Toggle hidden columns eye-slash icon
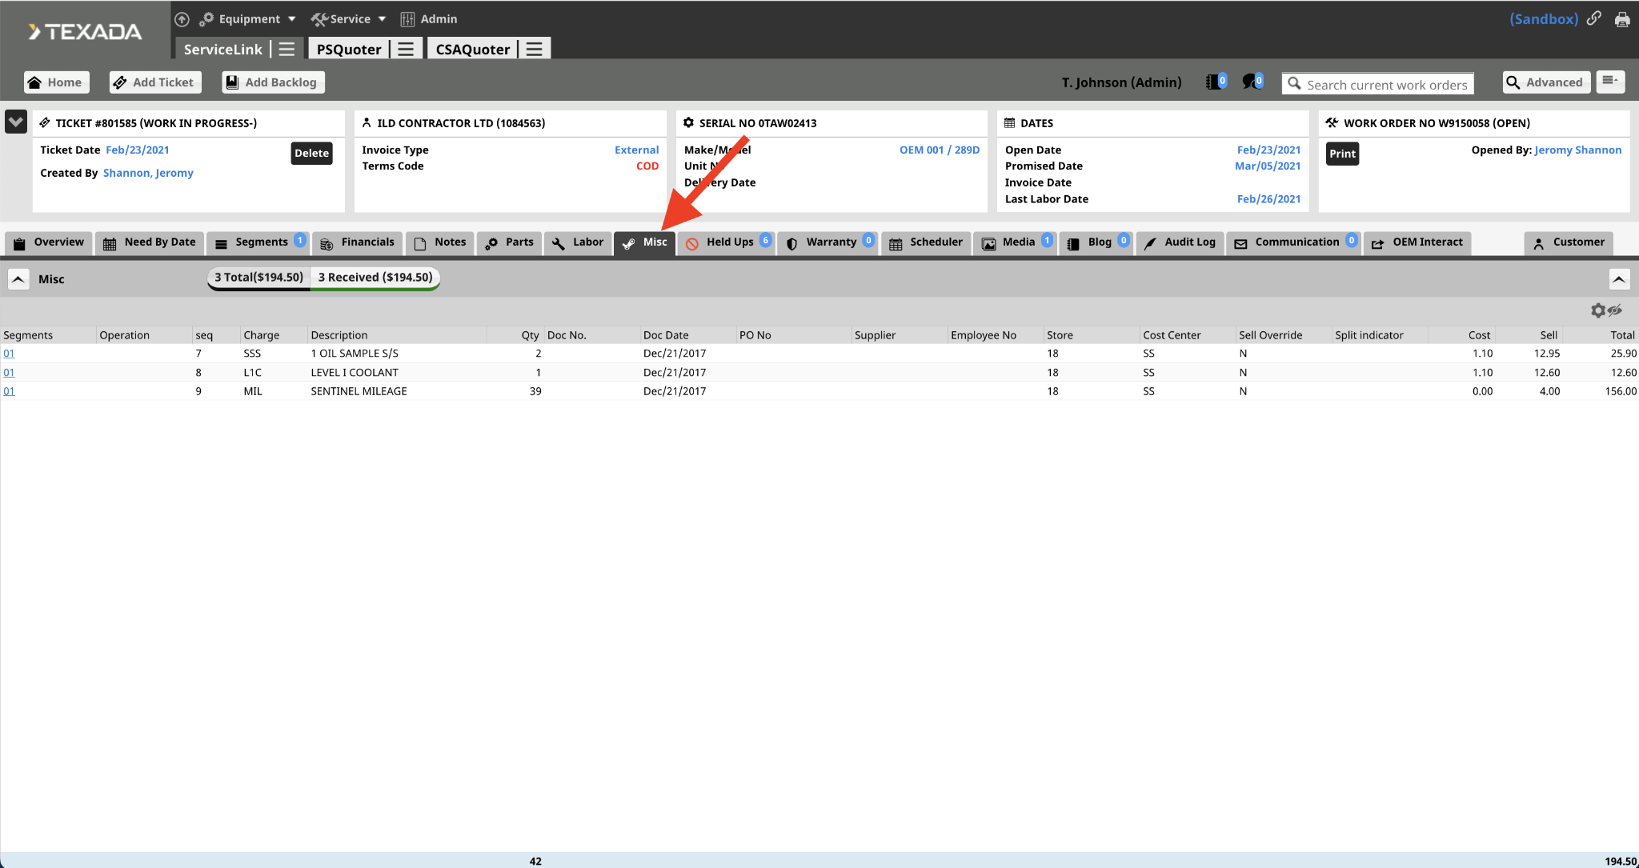1639x868 pixels. [x=1615, y=310]
